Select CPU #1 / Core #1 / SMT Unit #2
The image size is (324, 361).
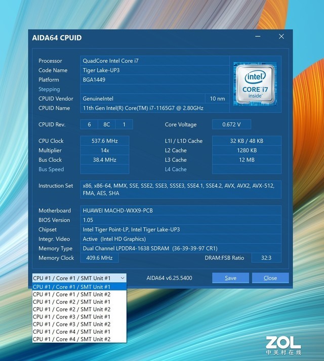coord(79,294)
